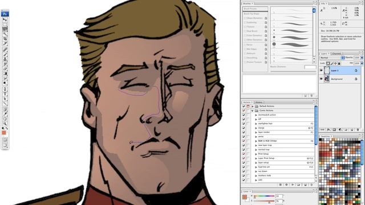Screen dimensions: 365x205
Task: Select the Magic Wand tool
Action: pos(5,34)
